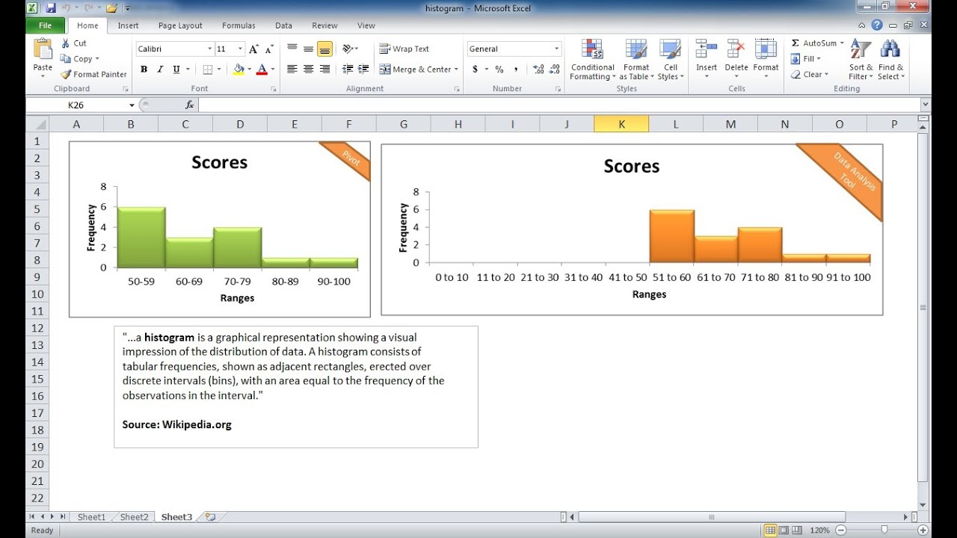Click the Wrap Text button
This screenshot has height=538, width=957.
point(404,49)
